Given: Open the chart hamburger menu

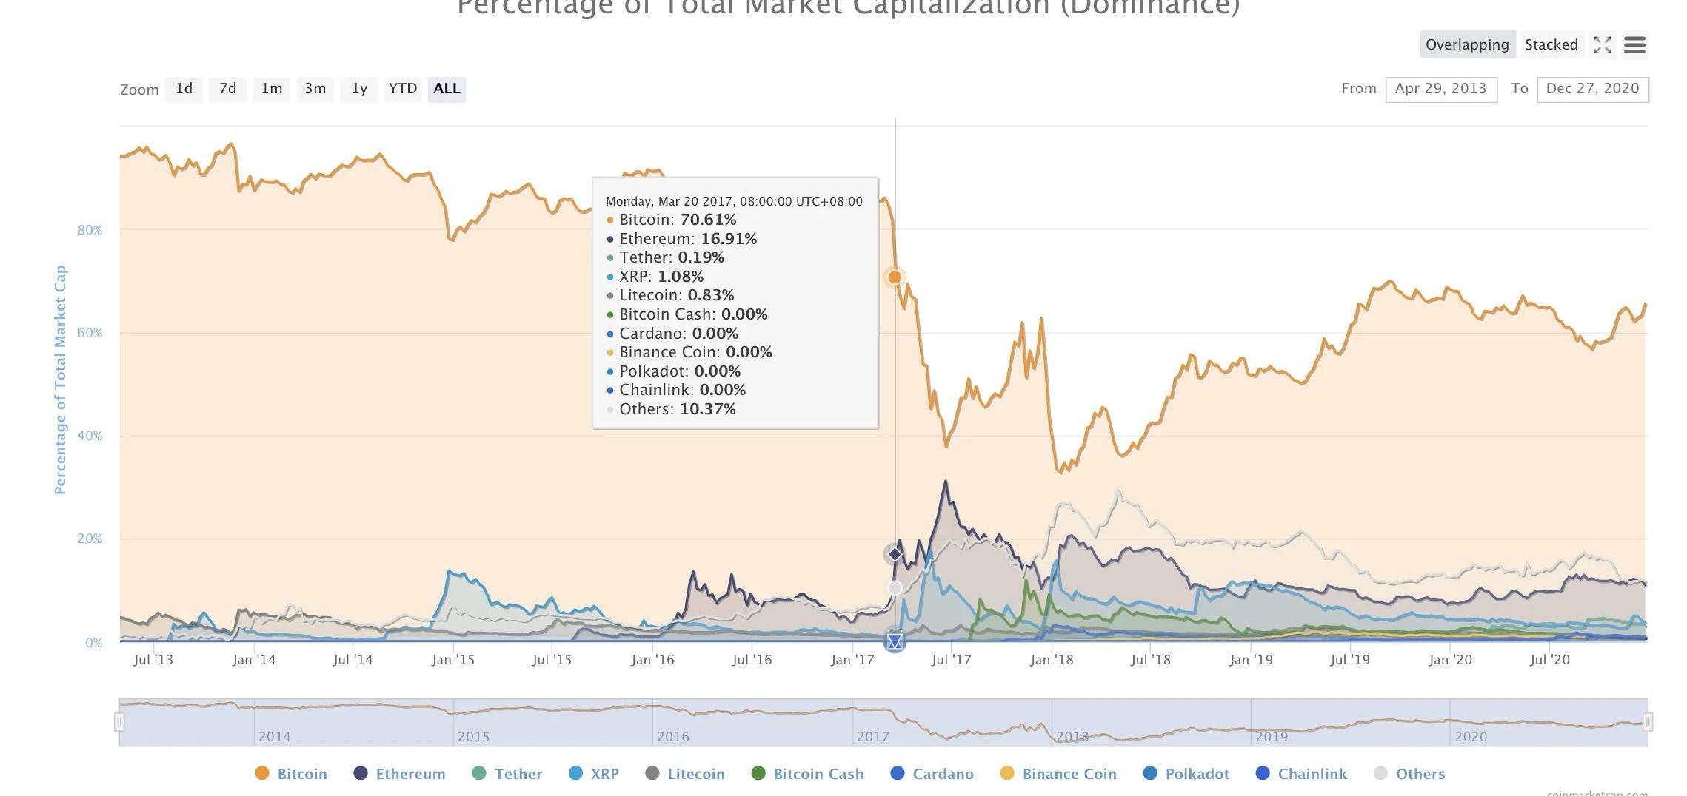Looking at the screenshot, I should [x=1634, y=45].
